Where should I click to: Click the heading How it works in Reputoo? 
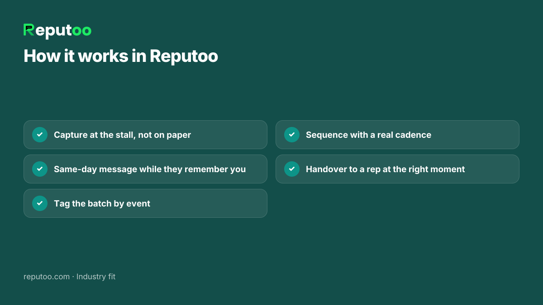point(121,56)
